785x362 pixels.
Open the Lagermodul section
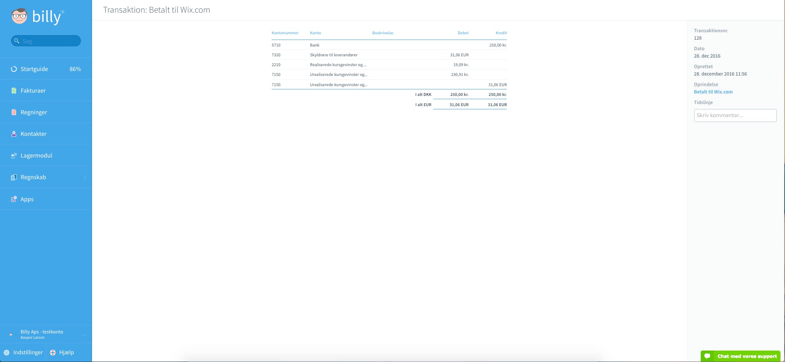46,155
